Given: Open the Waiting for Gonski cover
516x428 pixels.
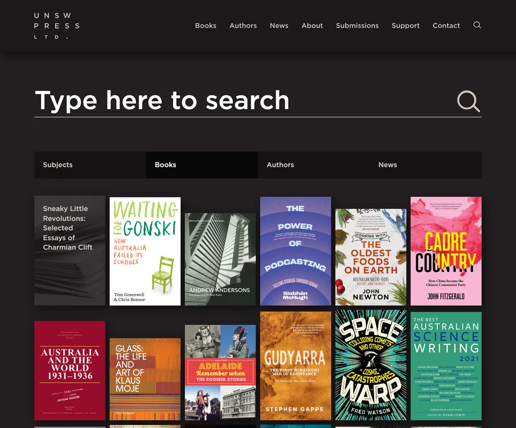Looking at the screenshot, I should pos(145,251).
